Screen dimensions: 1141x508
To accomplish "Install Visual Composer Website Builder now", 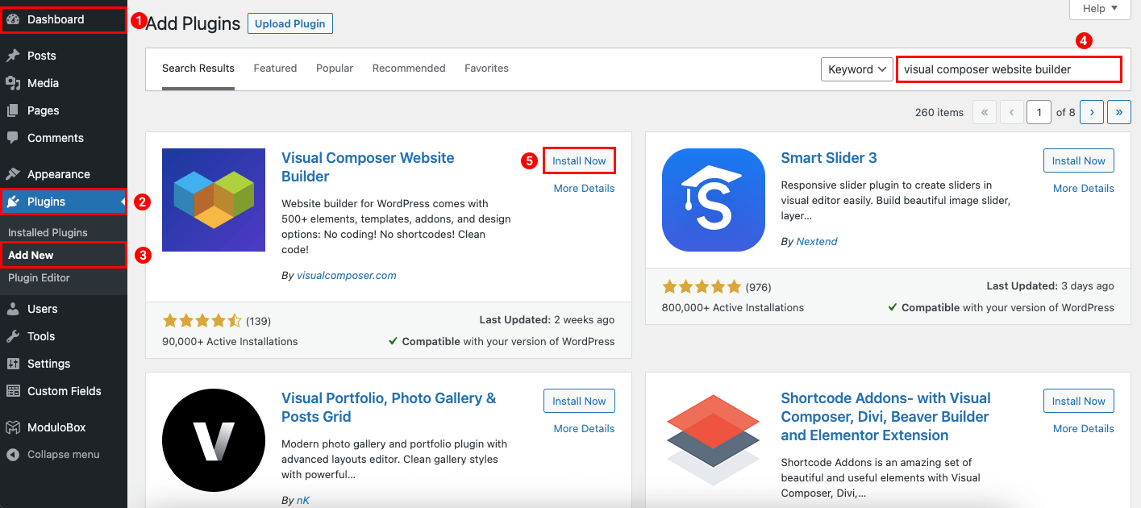I will (x=579, y=160).
